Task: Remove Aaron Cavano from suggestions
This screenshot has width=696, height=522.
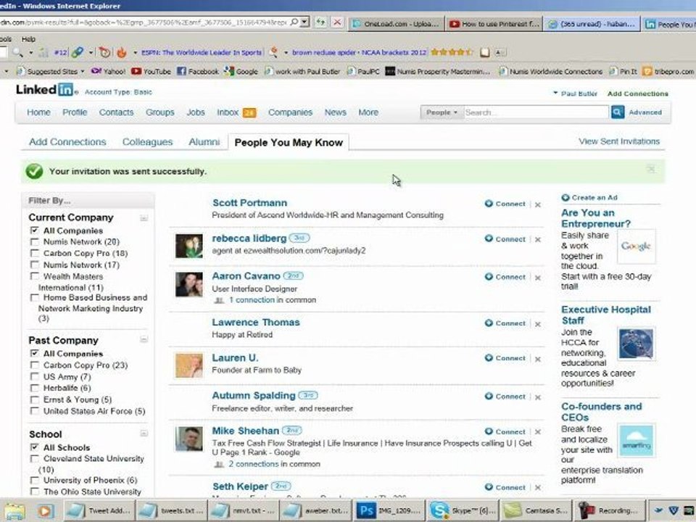Action: click(x=538, y=278)
